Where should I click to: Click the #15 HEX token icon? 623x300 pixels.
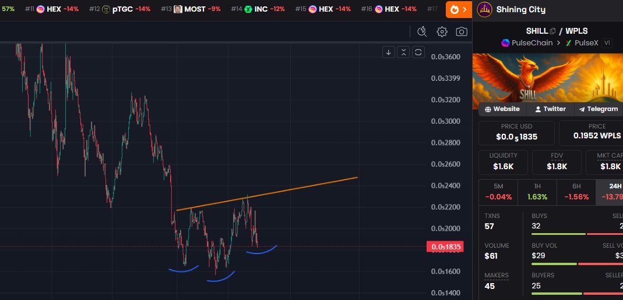312,9
